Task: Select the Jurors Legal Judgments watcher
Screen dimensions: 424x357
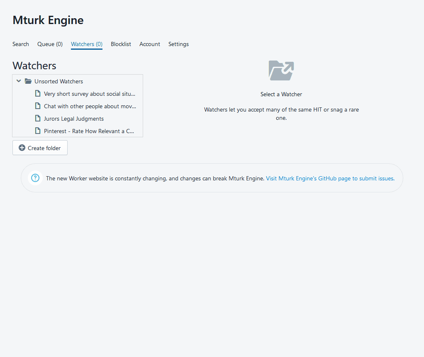Action: tap(74, 119)
